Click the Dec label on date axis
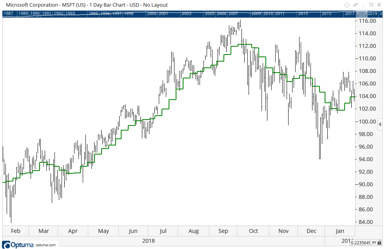The height and width of the screenshot is (249, 385). 311,231
